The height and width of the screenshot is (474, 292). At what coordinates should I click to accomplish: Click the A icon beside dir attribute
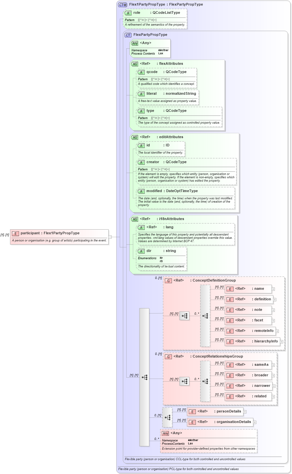point(141,251)
